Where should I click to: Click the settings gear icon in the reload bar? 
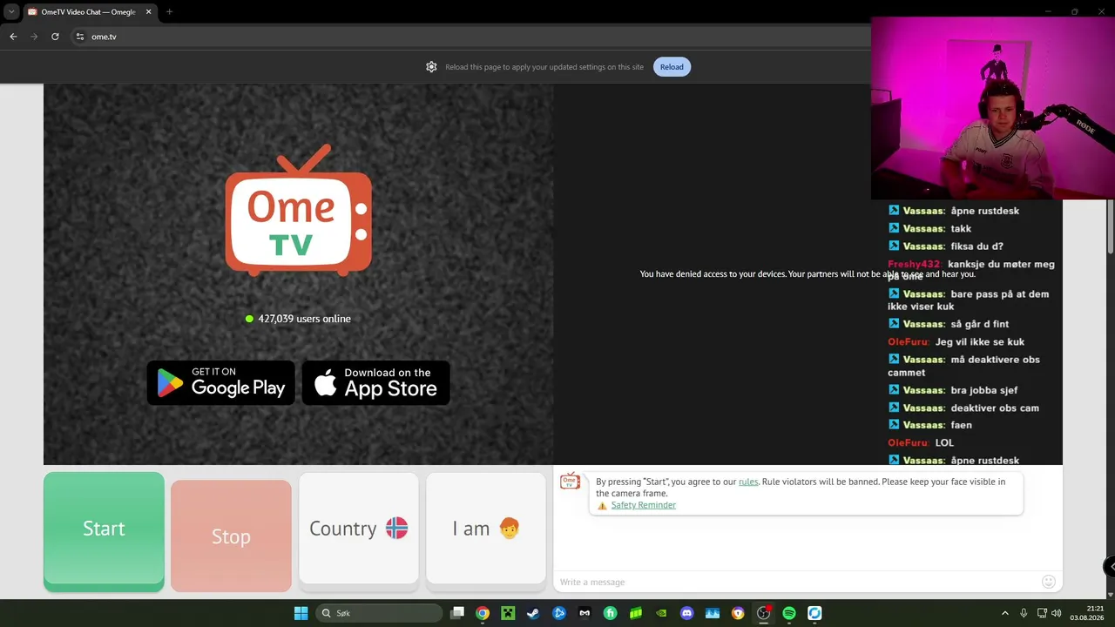431,67
